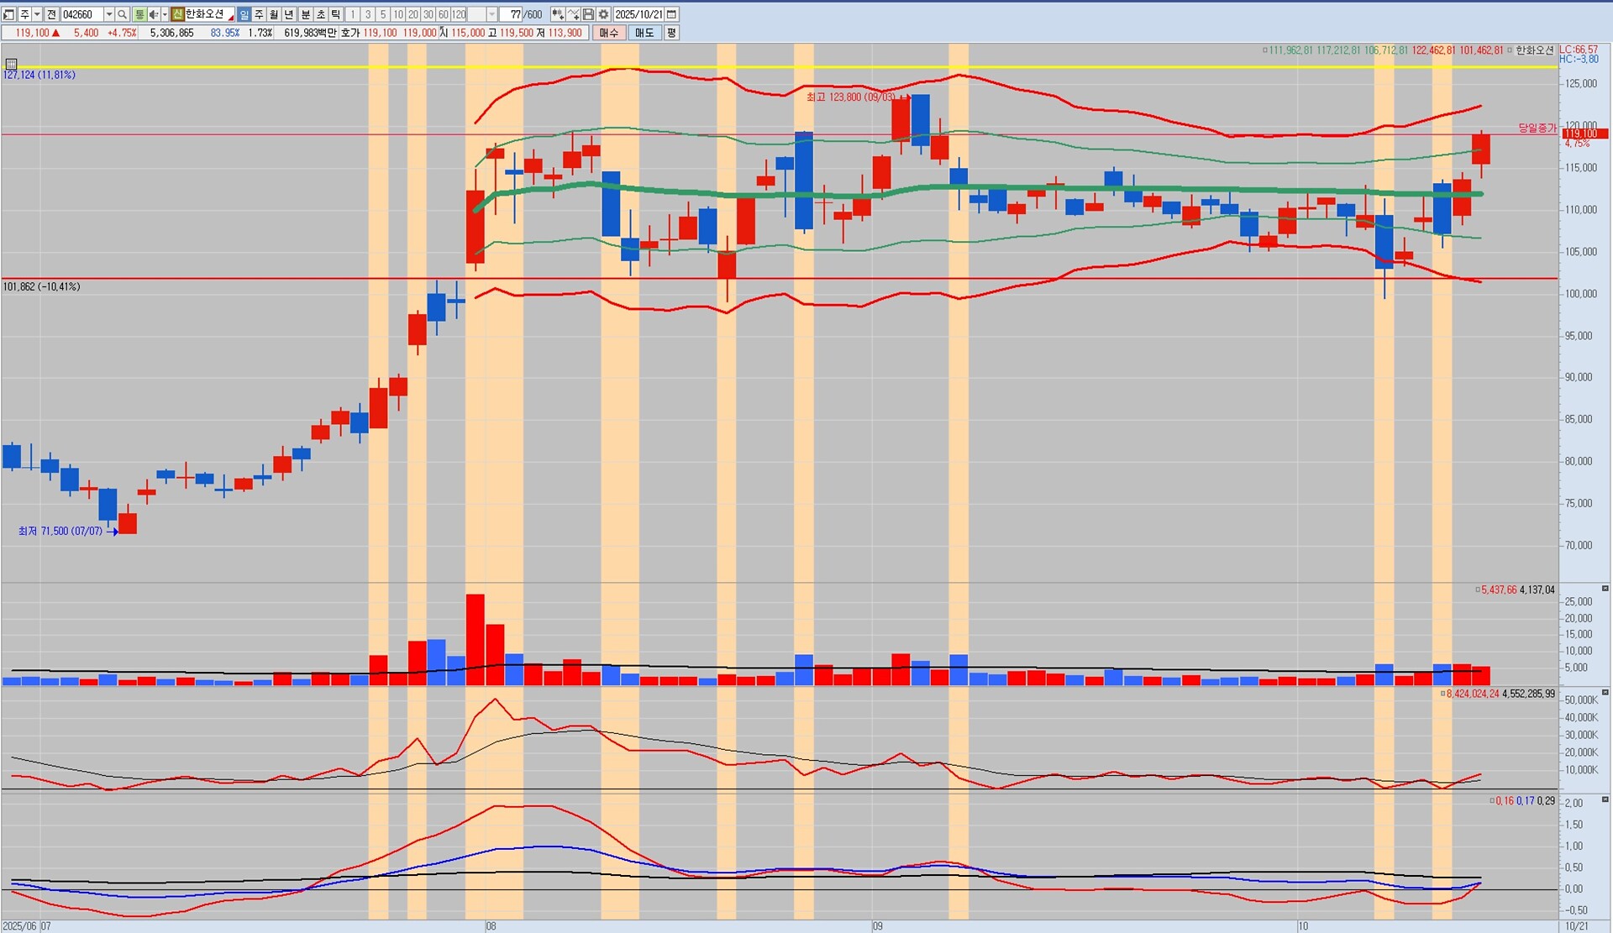Viewport: 1613px width, 933px height.
Task: Click the green 통 icon
Action: click(x=139, y=14)
